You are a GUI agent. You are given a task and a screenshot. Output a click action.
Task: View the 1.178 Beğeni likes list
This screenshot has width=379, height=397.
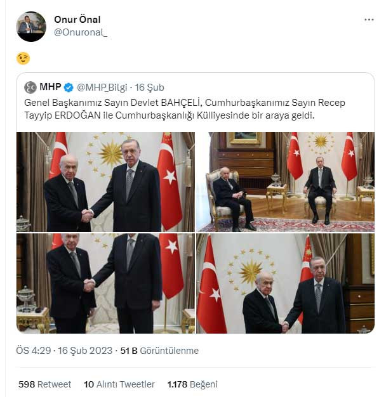coord(192,384)
